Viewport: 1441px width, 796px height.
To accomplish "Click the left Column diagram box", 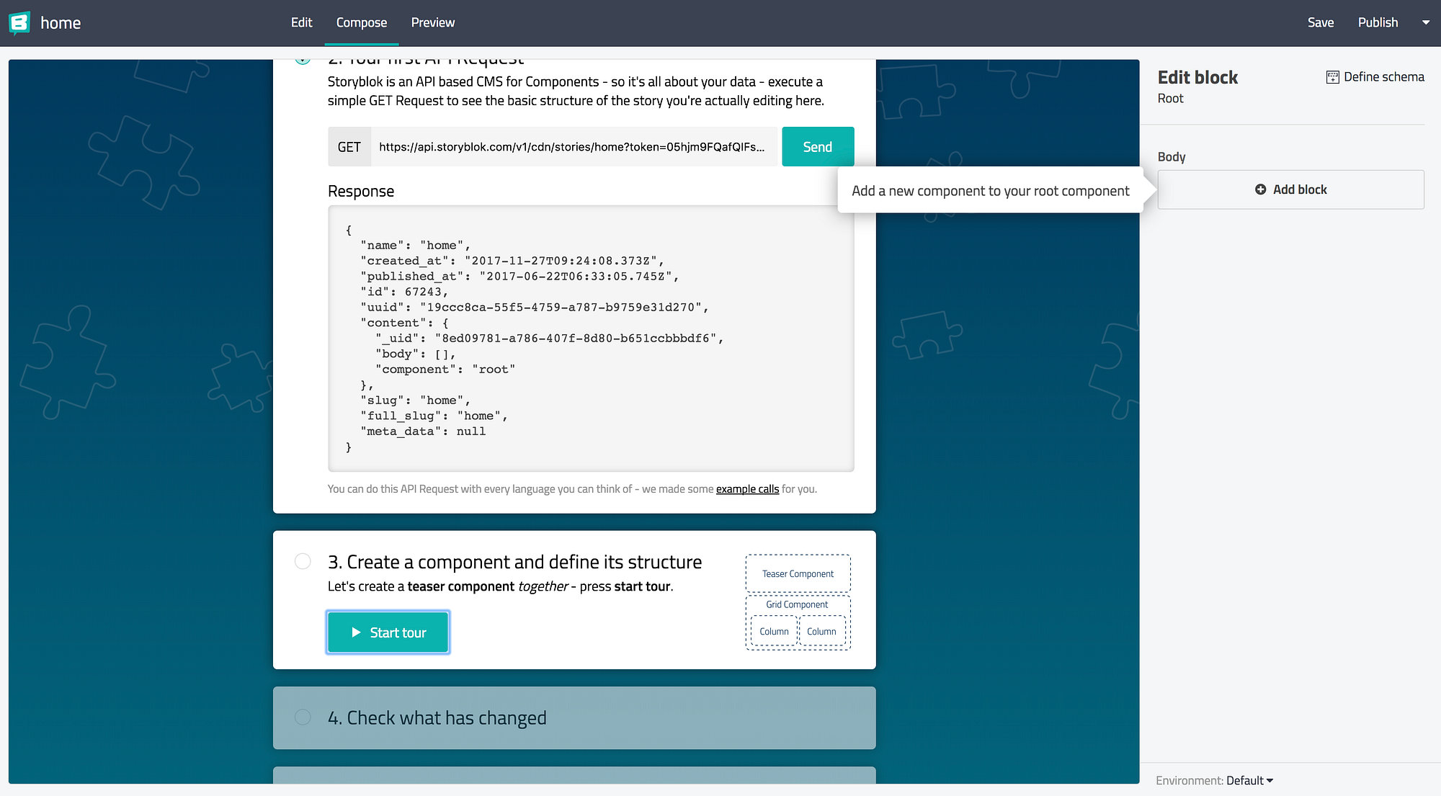I will pyautogui.click(x=774, y=631).
